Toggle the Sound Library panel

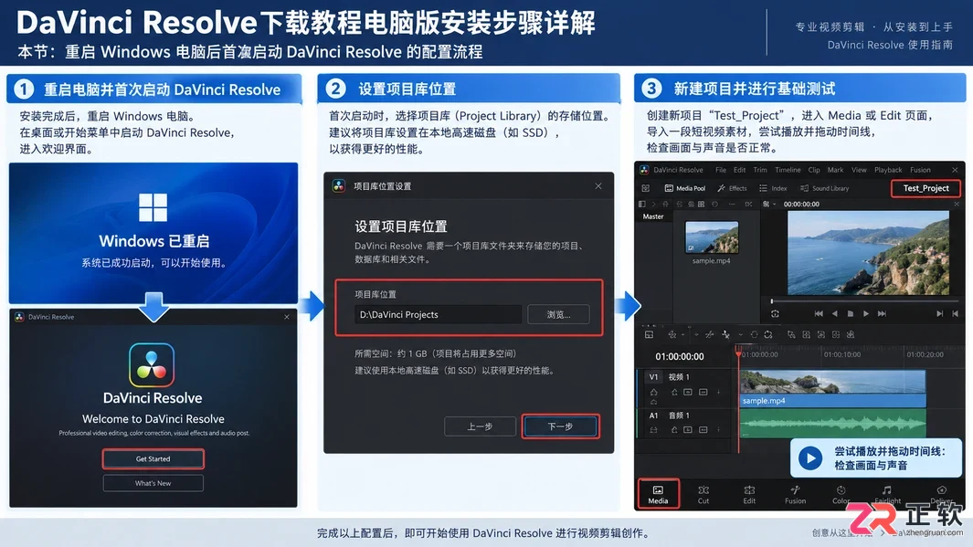coord(824,188)
